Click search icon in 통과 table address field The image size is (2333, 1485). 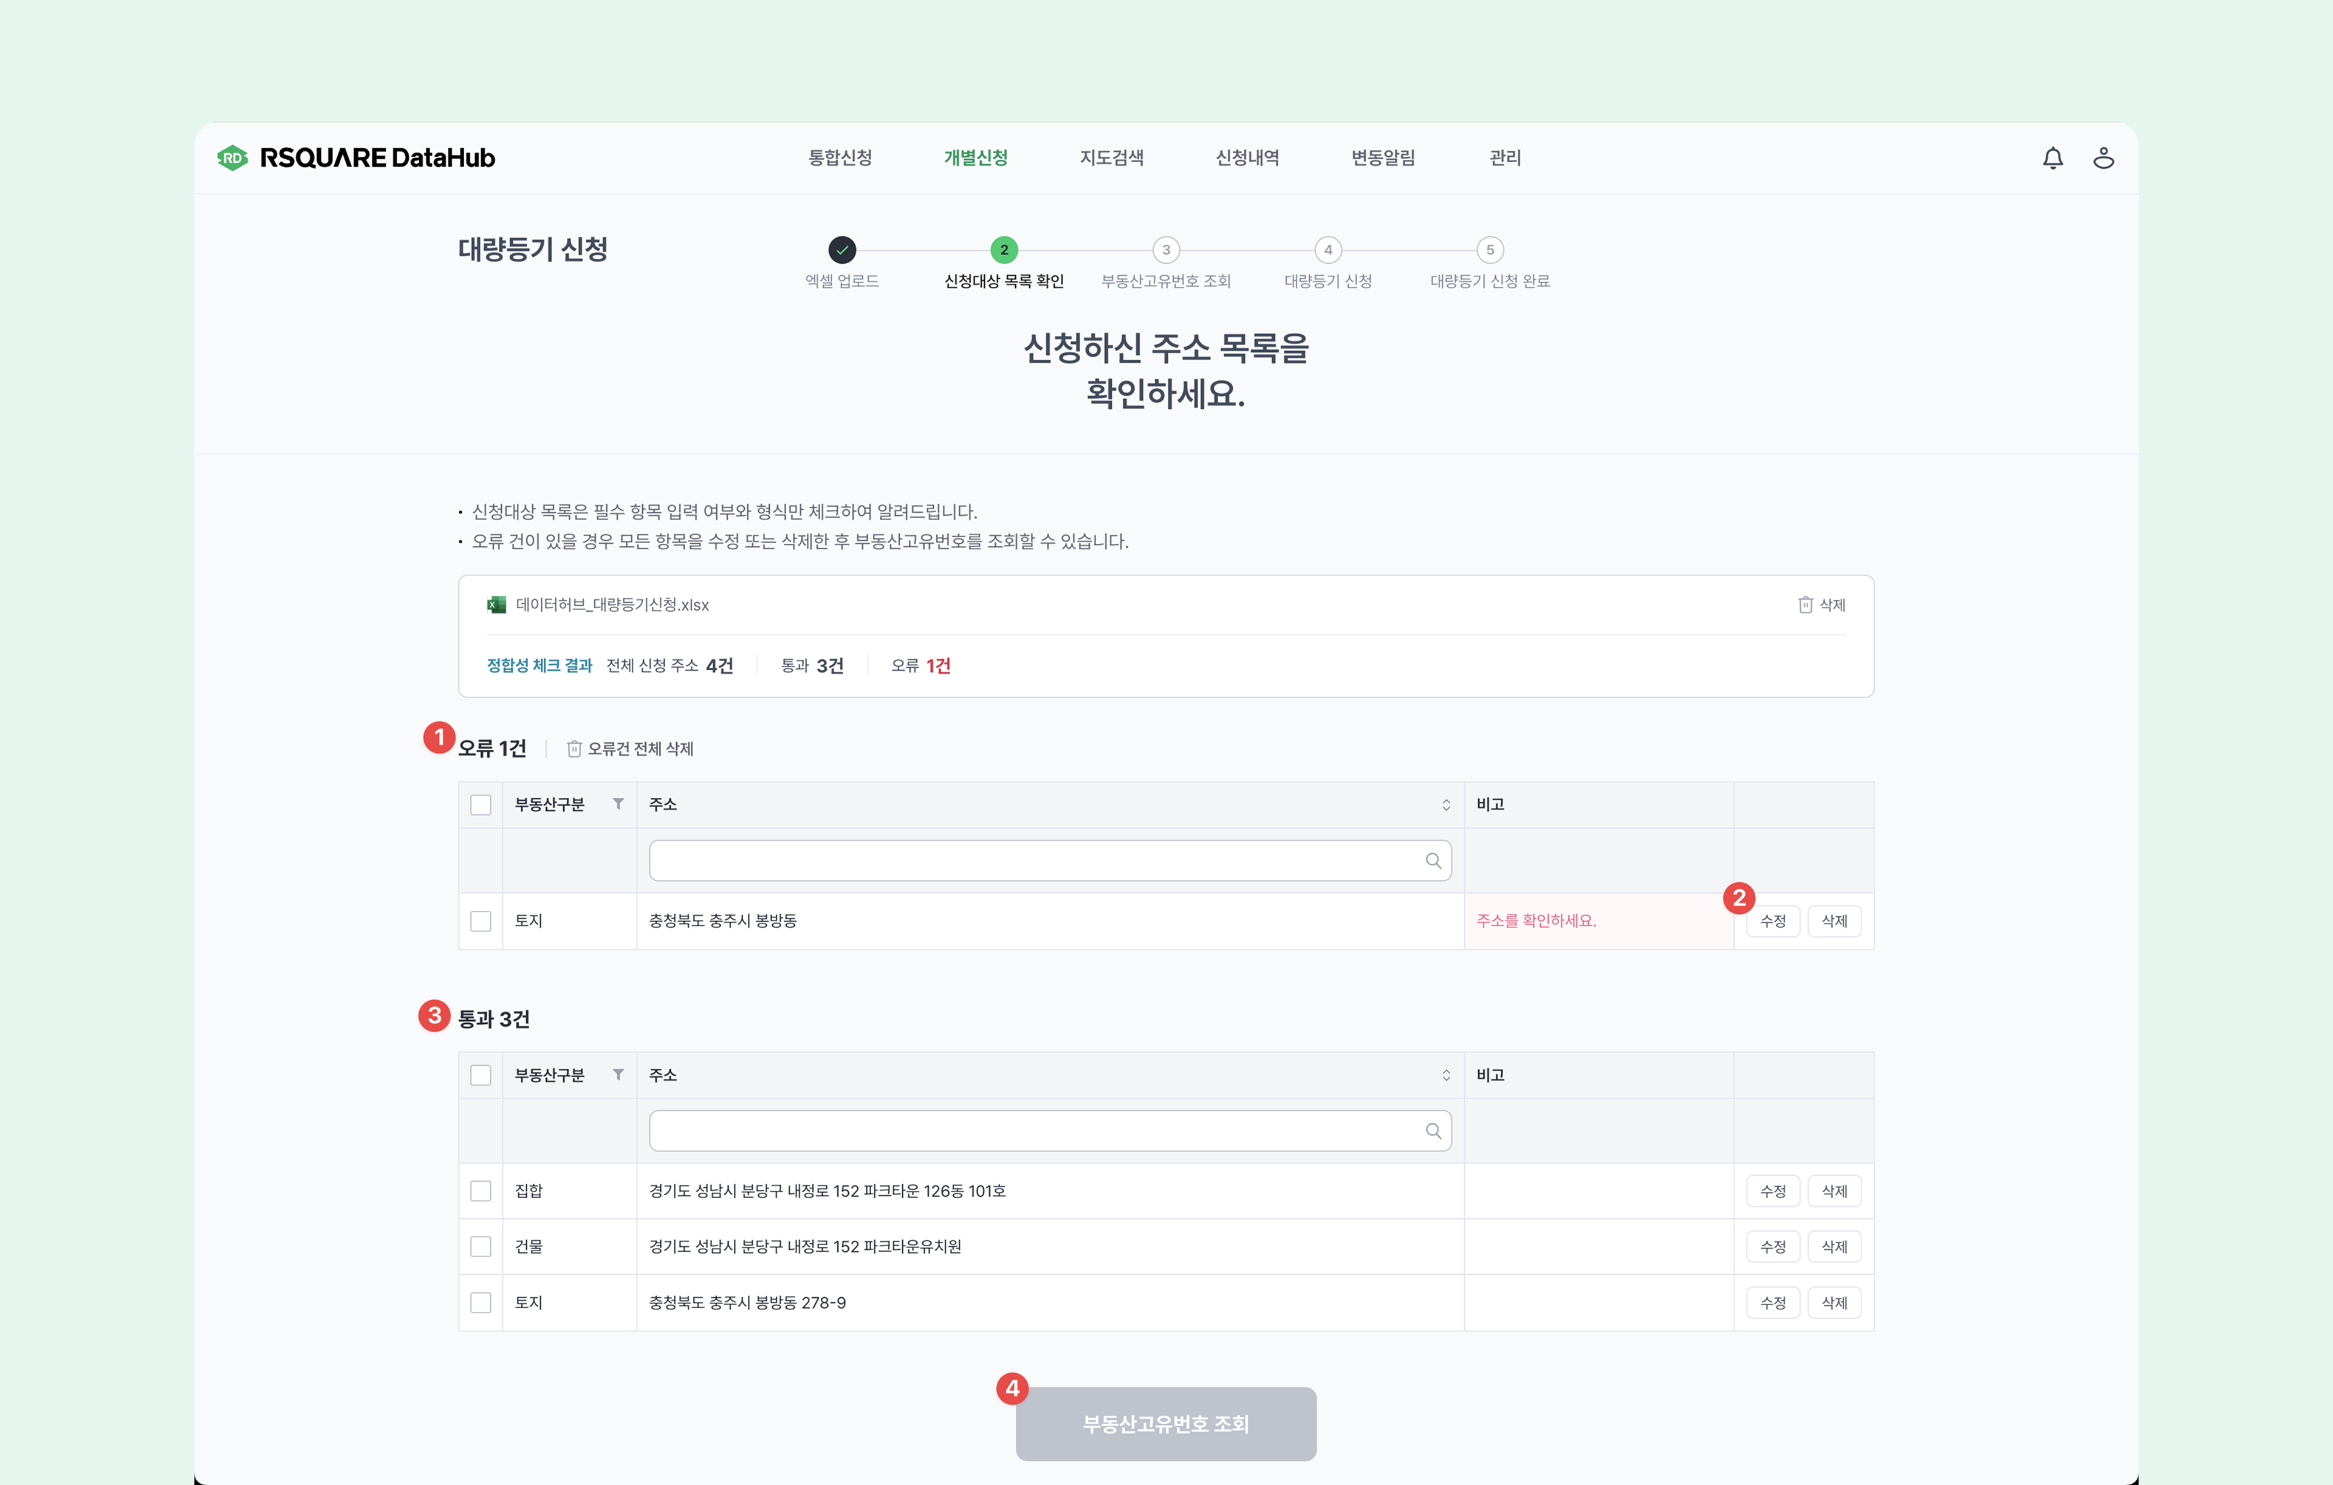(1433, 1131)
